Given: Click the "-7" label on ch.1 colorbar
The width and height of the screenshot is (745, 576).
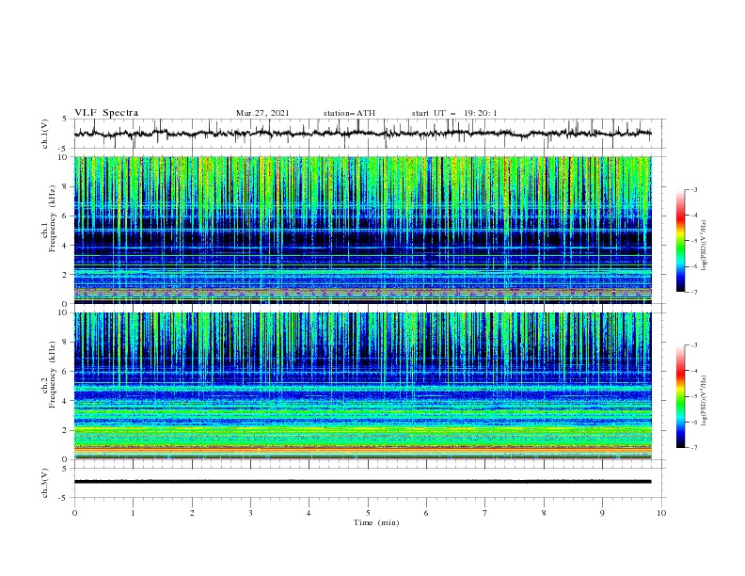Looking at the screenshot, I should pos(693,292).
